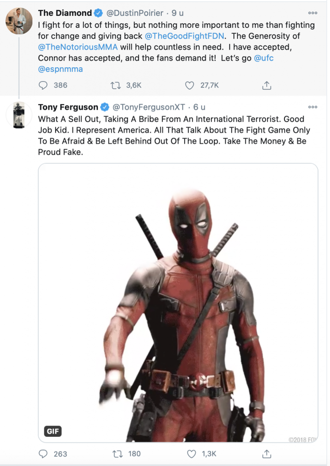Open the 6 u timestamp on Ferguson's tweet
The image size is (330, 466).
tap(199, 107)
